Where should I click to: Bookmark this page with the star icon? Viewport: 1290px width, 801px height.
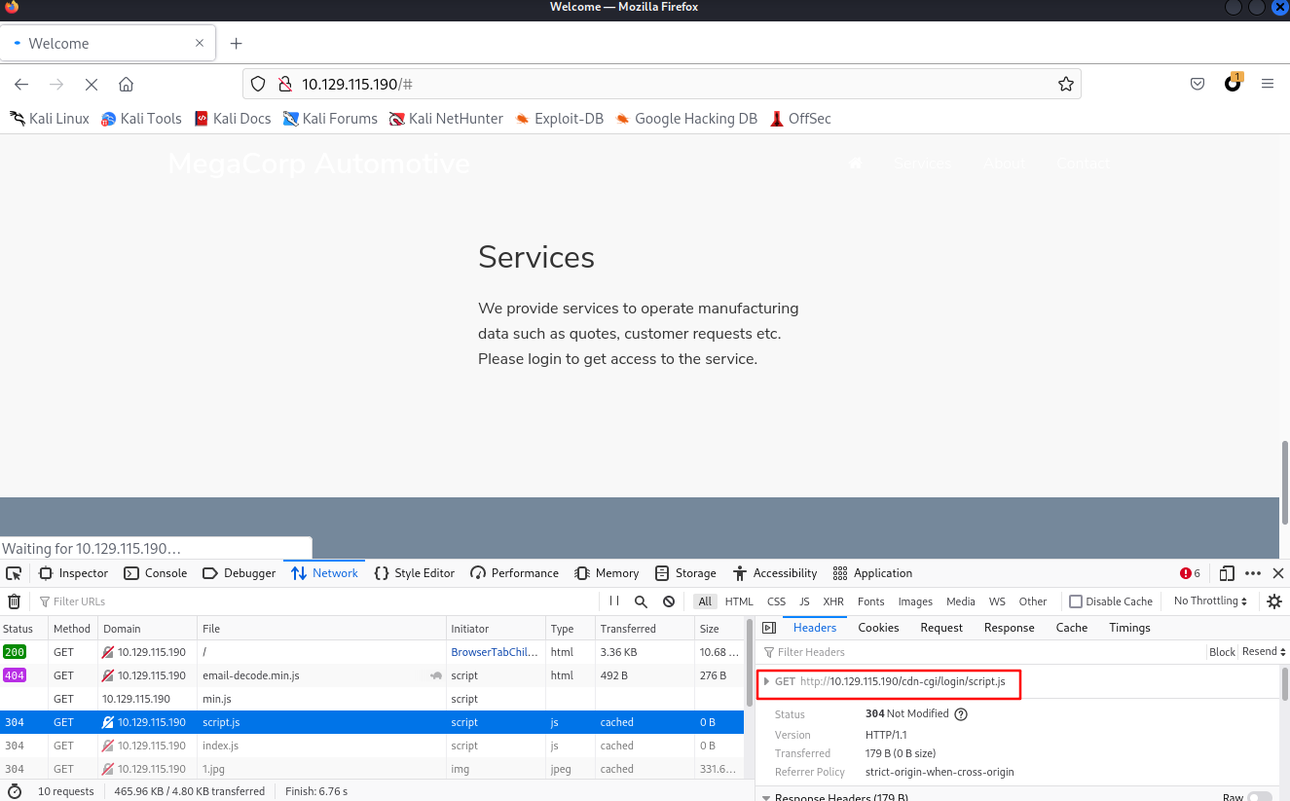point(1066,84)
